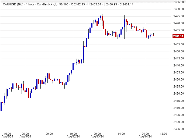
Task: Select the first blue candle at chart left
Action: (x=1, y=106)
